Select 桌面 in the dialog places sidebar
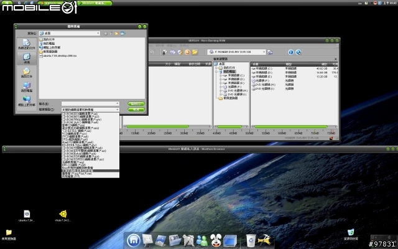The image size is (398, 249). tap(27, 59)
